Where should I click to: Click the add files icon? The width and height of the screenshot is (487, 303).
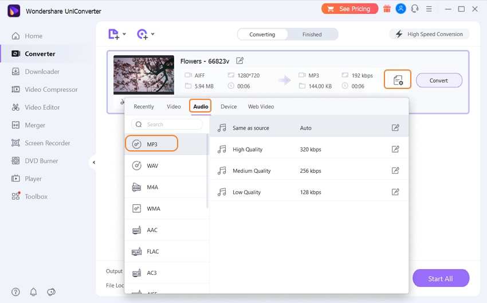pos(113,34)
